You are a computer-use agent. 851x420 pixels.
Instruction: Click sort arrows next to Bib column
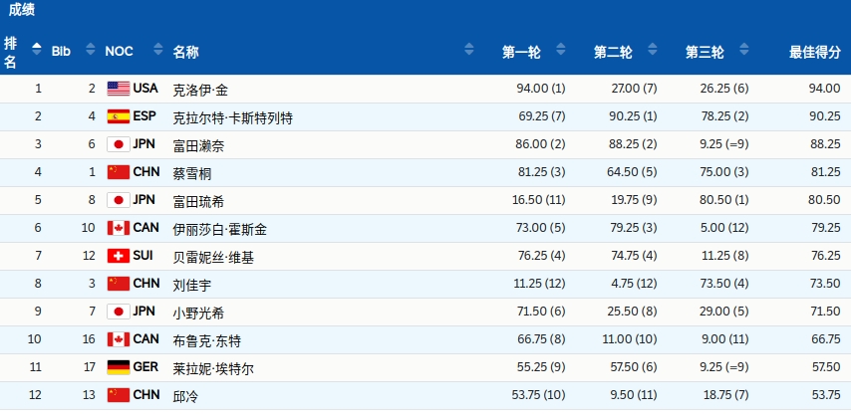click(91, 49)
